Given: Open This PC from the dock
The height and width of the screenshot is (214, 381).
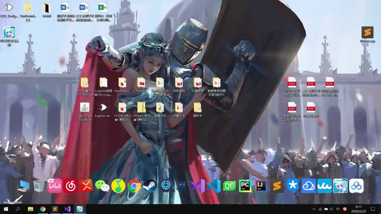Looking at the screenshot, I should 23,186.
